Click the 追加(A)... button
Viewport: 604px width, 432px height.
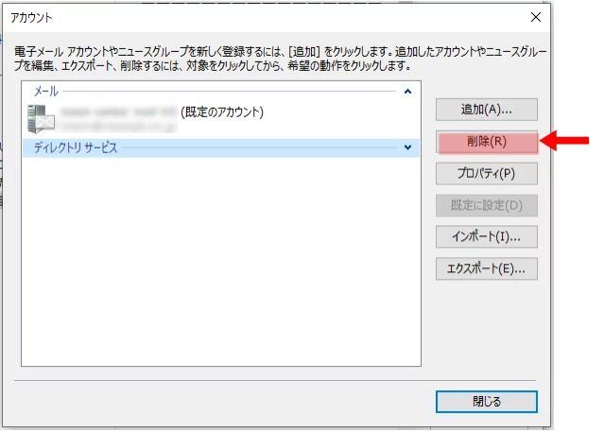click(x=486, y=110)
